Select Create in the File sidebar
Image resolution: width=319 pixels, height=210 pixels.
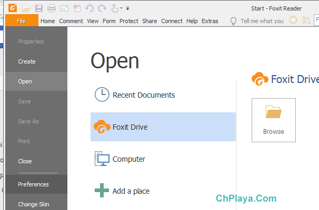pyautogui.click(x=36, y=61)
